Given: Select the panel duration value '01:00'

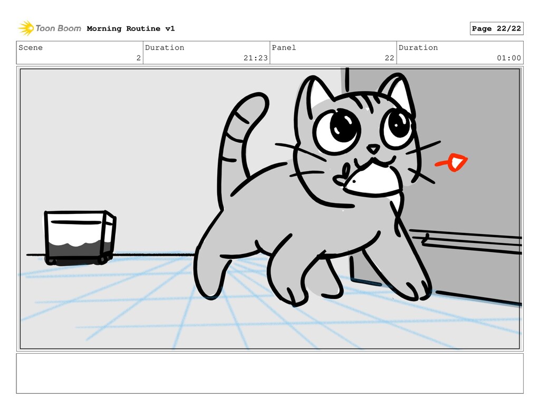Looking at the screenshot, I should point(509,58).
